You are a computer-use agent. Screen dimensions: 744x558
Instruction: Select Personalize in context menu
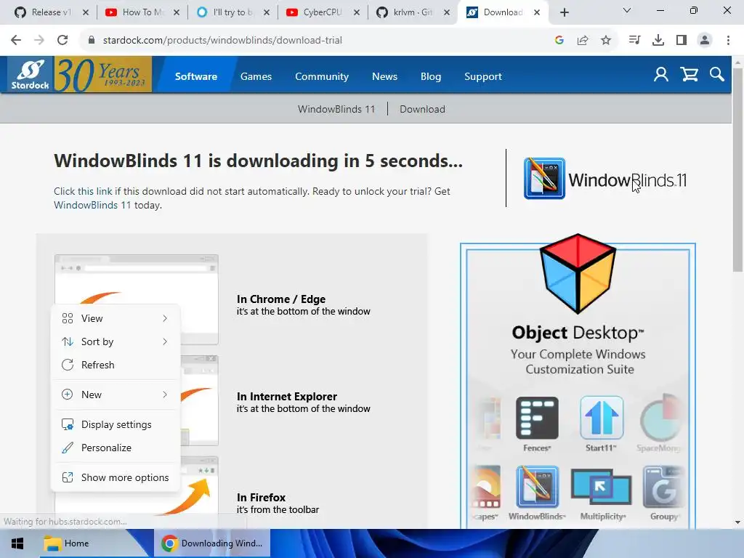coord(116,448)
